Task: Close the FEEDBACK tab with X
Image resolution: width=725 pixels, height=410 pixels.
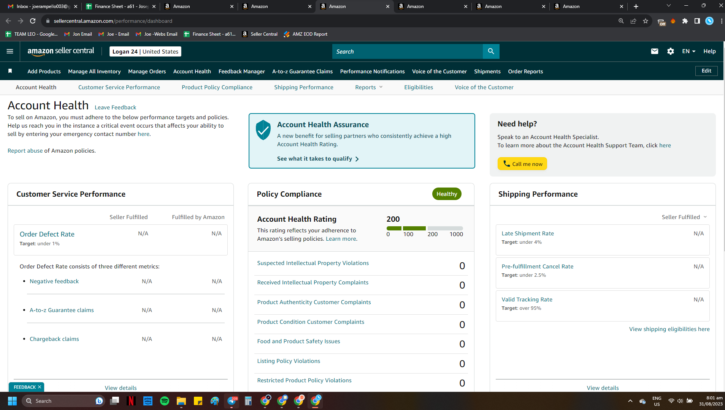Action: click(x=40, y=387)
